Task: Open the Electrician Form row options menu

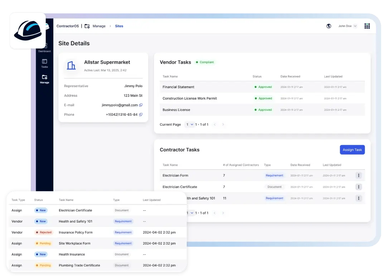Action: point(359,175)
